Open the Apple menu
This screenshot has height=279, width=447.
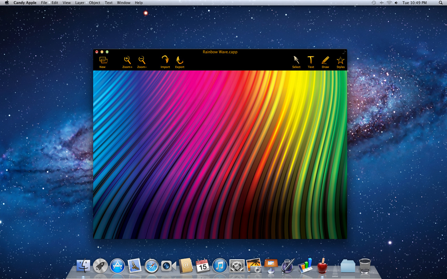point(7,3)
